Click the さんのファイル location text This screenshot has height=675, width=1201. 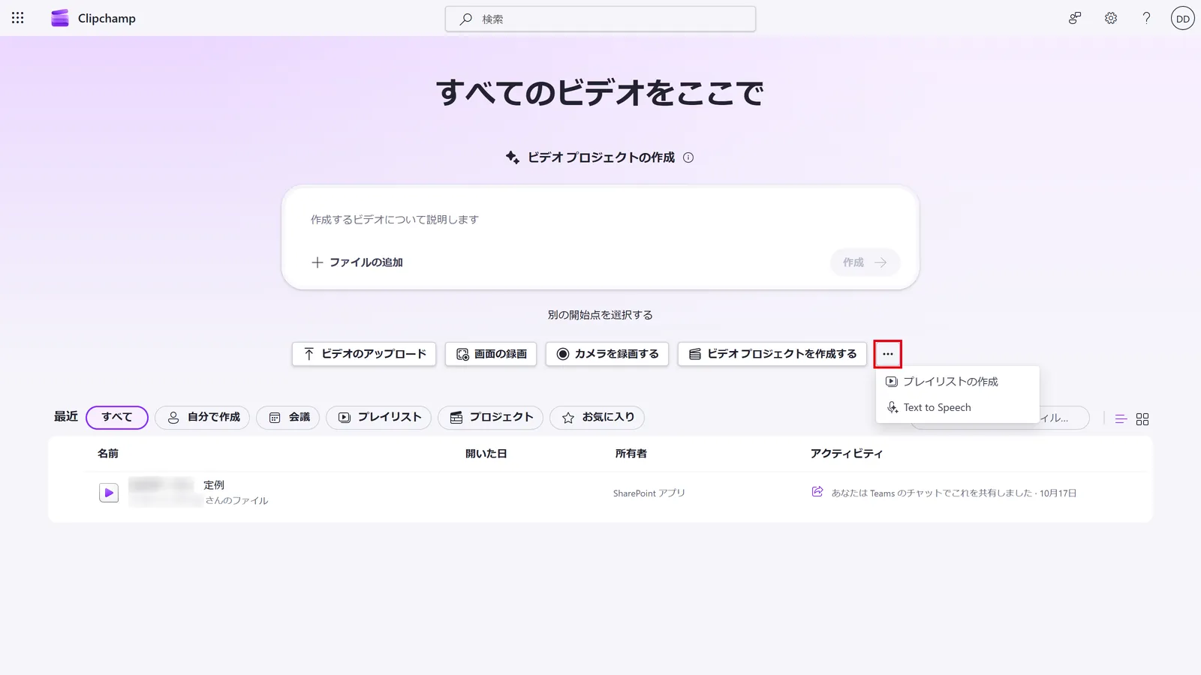pyautogui.click(x=236, y=501)
